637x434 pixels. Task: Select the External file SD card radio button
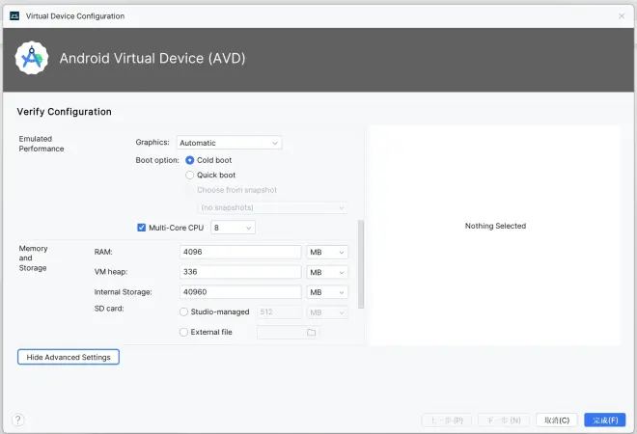pyautogui.click(x=183, y=332)
